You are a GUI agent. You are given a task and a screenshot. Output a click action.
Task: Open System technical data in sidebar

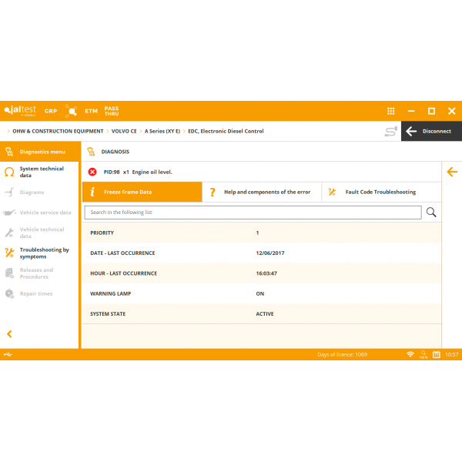pos(42,172)
